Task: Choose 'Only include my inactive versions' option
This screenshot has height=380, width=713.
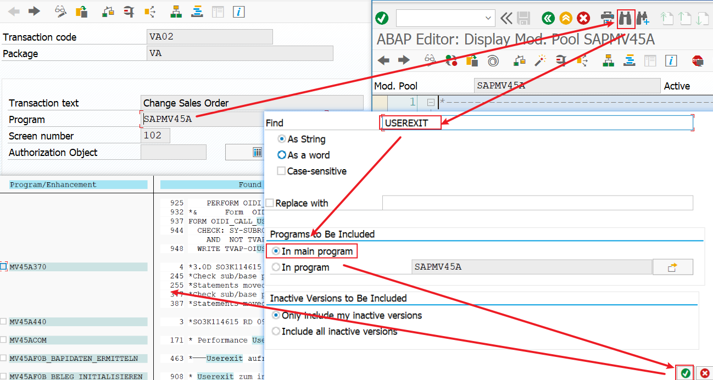Action: tap(276, 316)
